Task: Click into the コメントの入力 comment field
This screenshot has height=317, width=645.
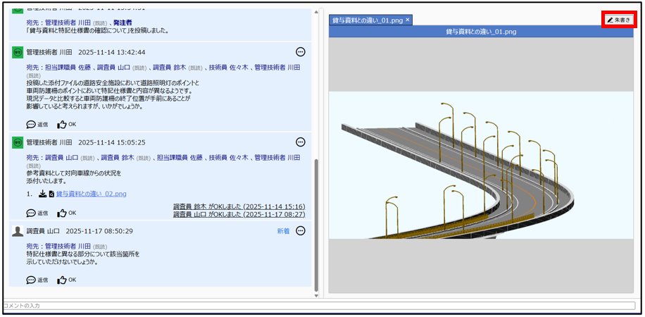Action: (x=317, y=306)
